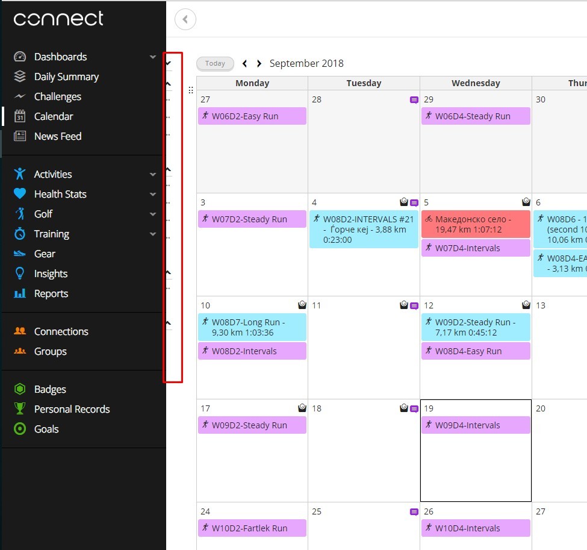587x550 pixels.
Task: Click the Calendar icon in sidebar
Action: pos(20,116)
